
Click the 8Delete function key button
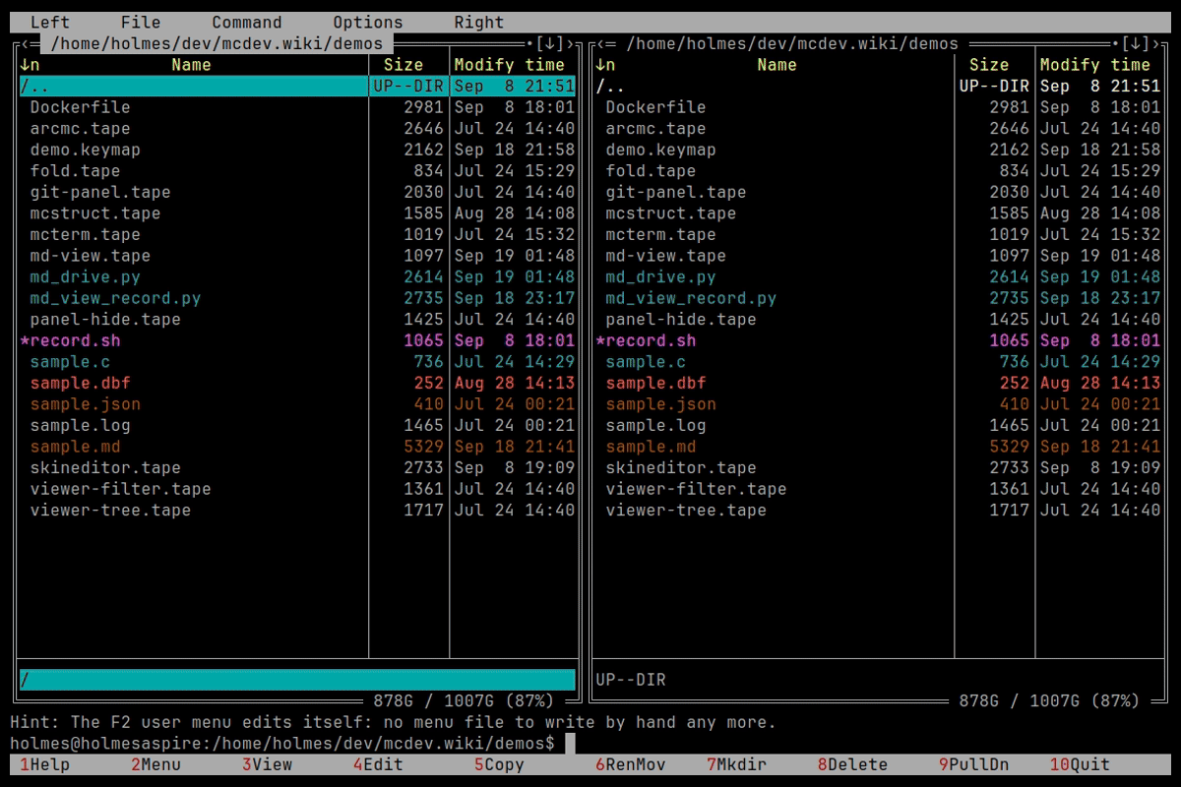[x=852, y=764]
